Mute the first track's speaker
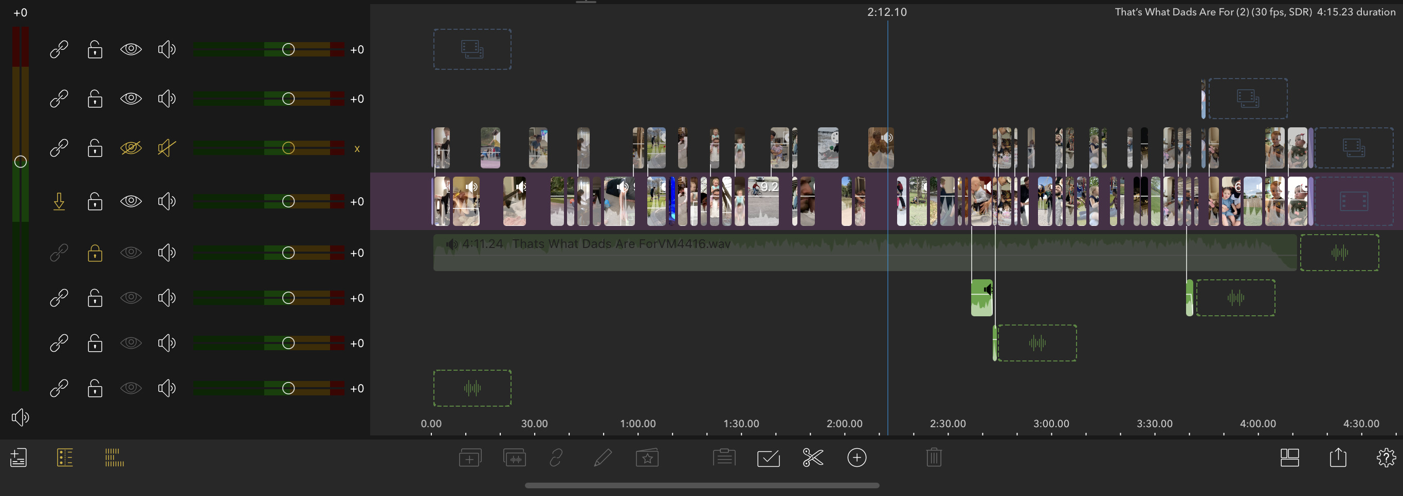 point(167,49)
